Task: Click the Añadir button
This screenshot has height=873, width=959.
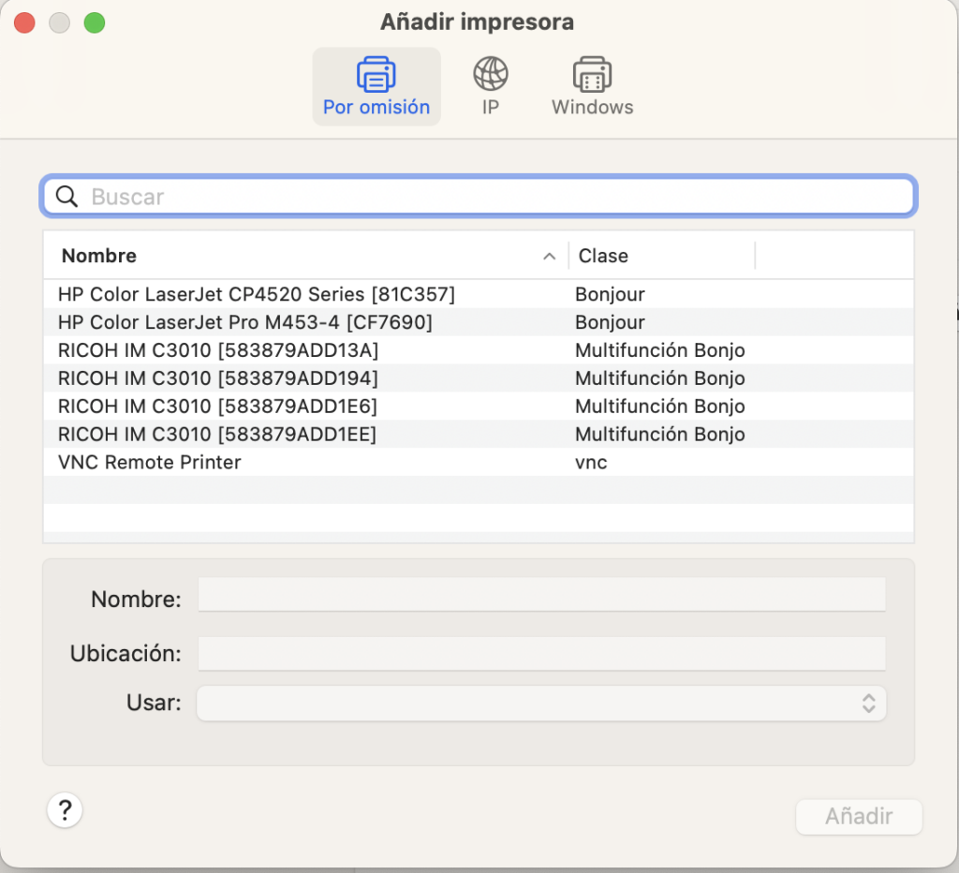Action: point(858,817)
